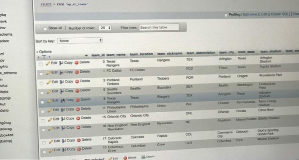299x160 pixels.
Task: Click the Edit pencil for FC Dallas row
Action: point(48,73)
